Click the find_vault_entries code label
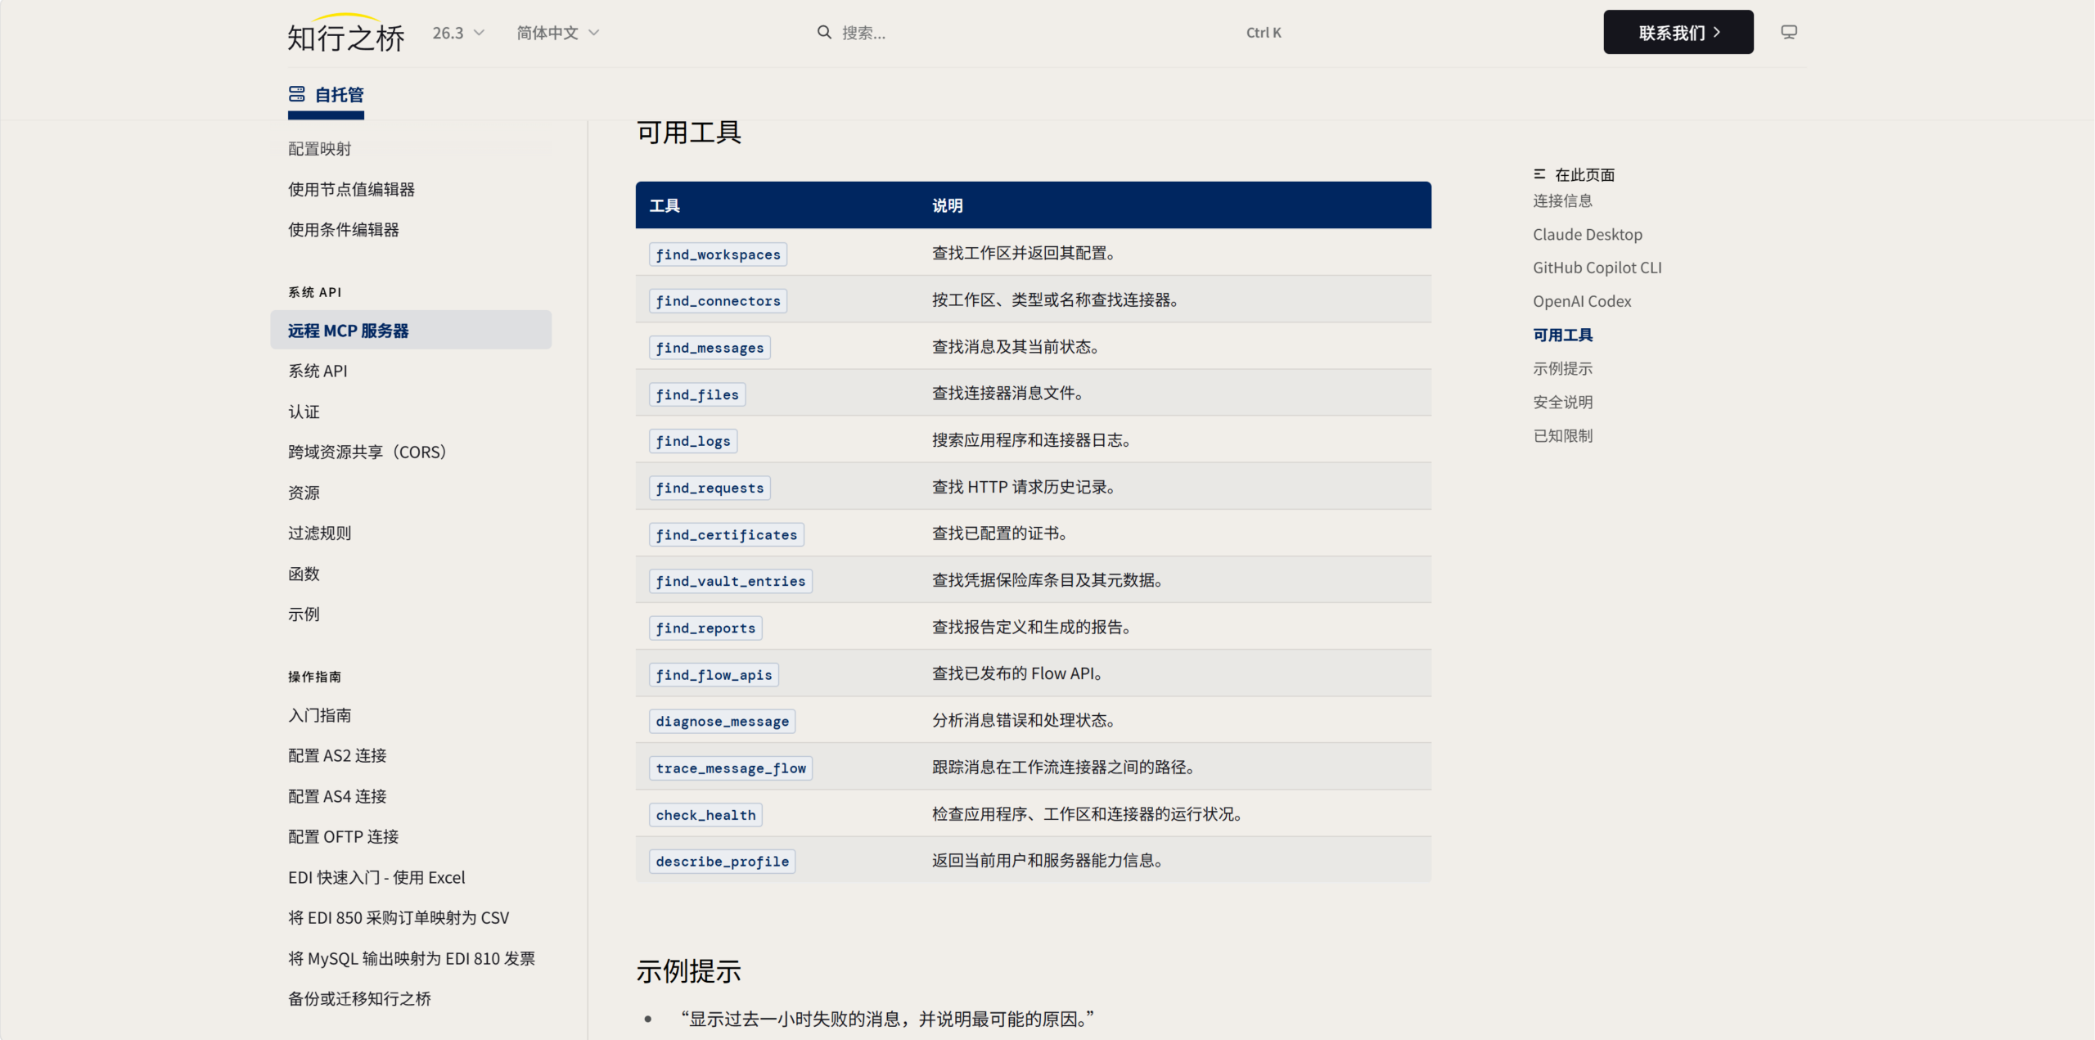 pos(731,581)
